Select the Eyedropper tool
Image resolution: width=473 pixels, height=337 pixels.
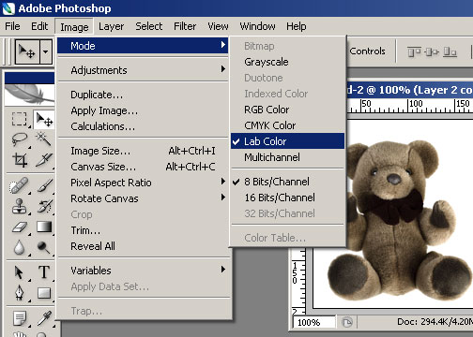(44, 318)
